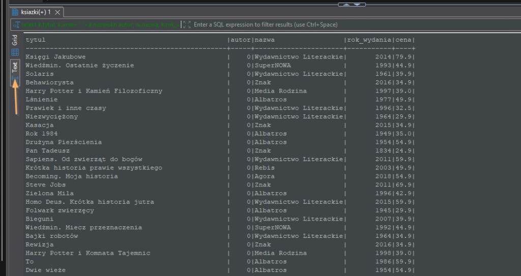The width and height of the screenshot is (521, 276).
Task: Close the ksiazki(+) 1 result tab
Action: (x=57, y=12)
